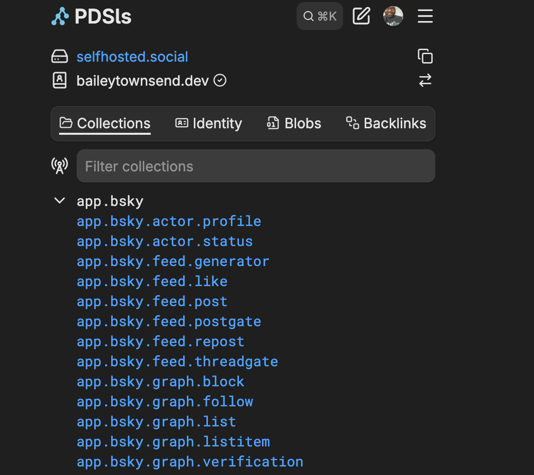Copy the identifier using the copy icon

425,56
